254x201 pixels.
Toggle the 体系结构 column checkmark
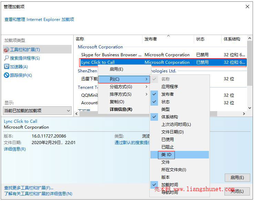(x=154, y=117)
